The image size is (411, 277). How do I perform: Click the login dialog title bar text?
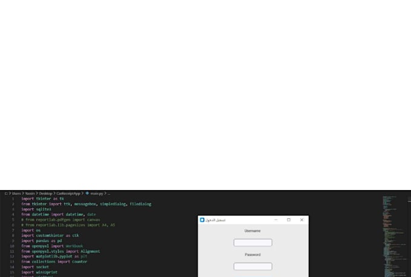pos(215,220)
